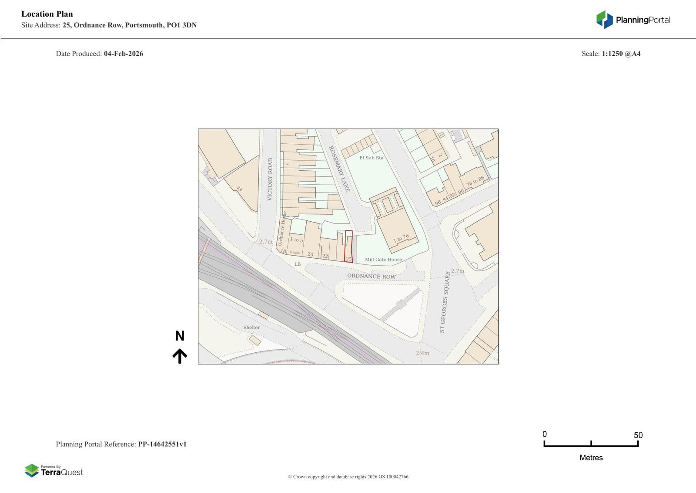Image resolution: width=696 pixels, height=493 pixels.
Task: Click the building numbered 1 to 76
Action: click(x=401, y=239)
